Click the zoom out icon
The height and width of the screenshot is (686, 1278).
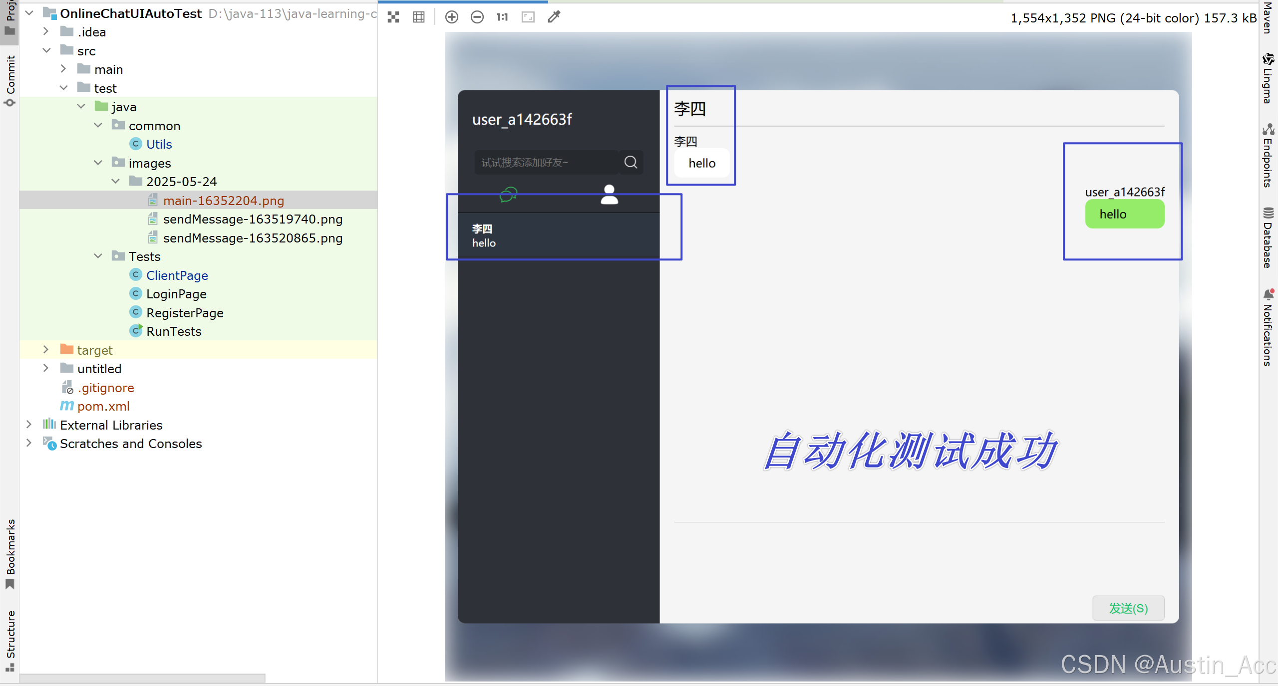pos(477,17)
